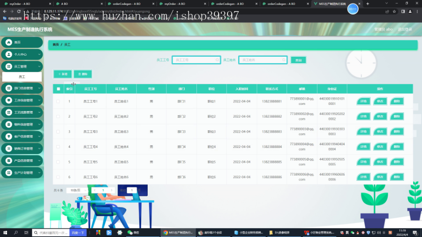Screen dimensions: 422x237
Task: Click the 查询 search button
Action: pos(298,60)
